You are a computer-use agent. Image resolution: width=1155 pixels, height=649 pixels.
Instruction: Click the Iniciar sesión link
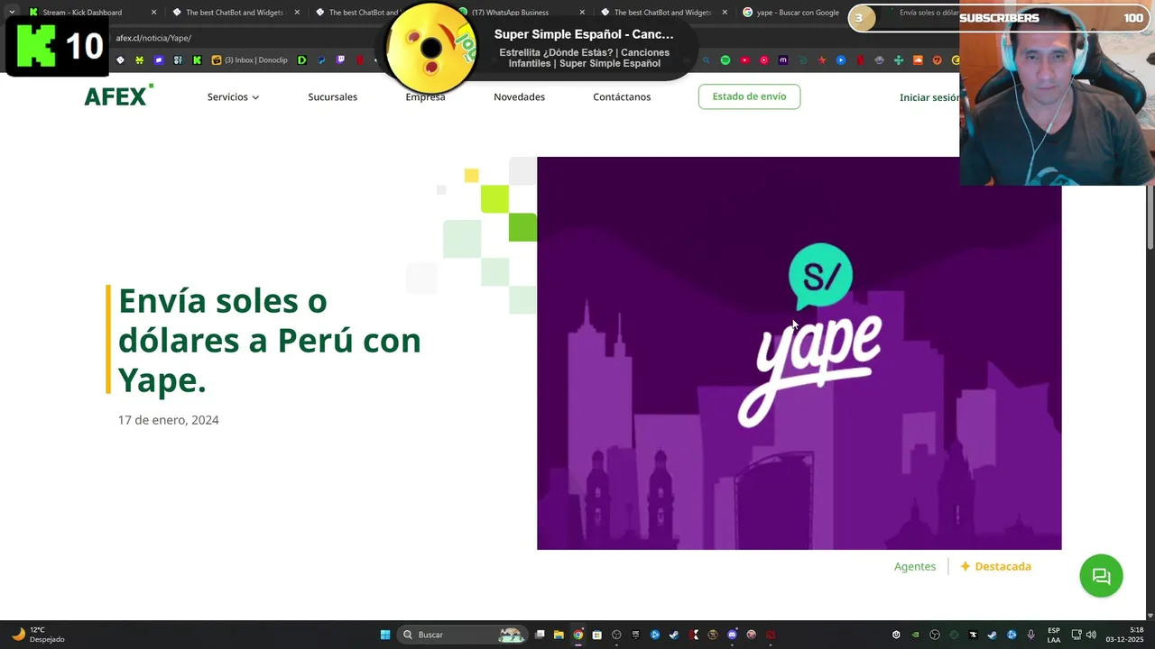(929, 97)
